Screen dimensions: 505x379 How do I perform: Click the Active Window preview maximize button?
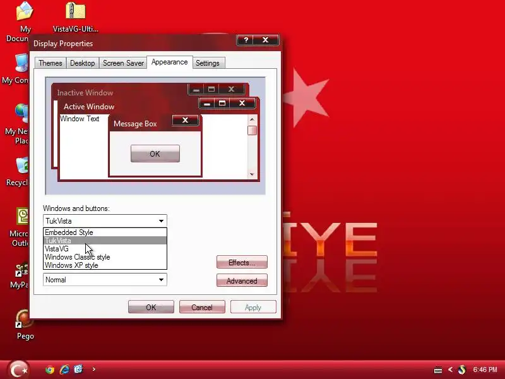pyautogui.click(x=222, y=103)
